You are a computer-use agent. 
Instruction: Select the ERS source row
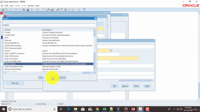49,38
